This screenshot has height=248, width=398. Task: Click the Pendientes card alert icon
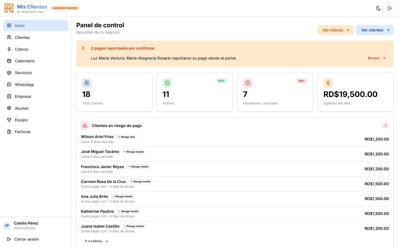(x=248, y=83)
